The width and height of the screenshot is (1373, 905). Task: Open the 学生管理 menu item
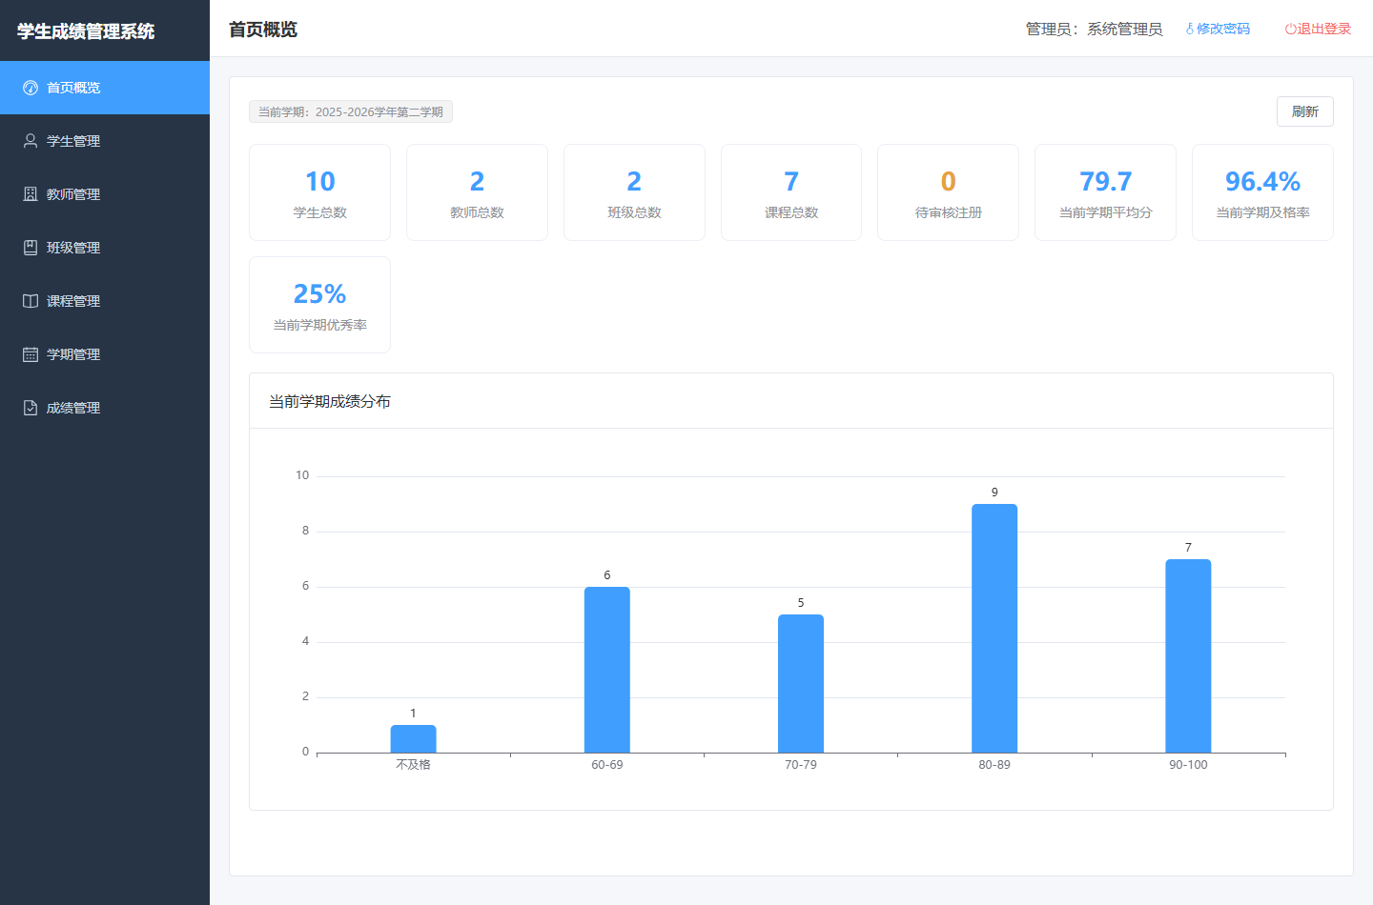pyautogui.click(x=105, y=141)
